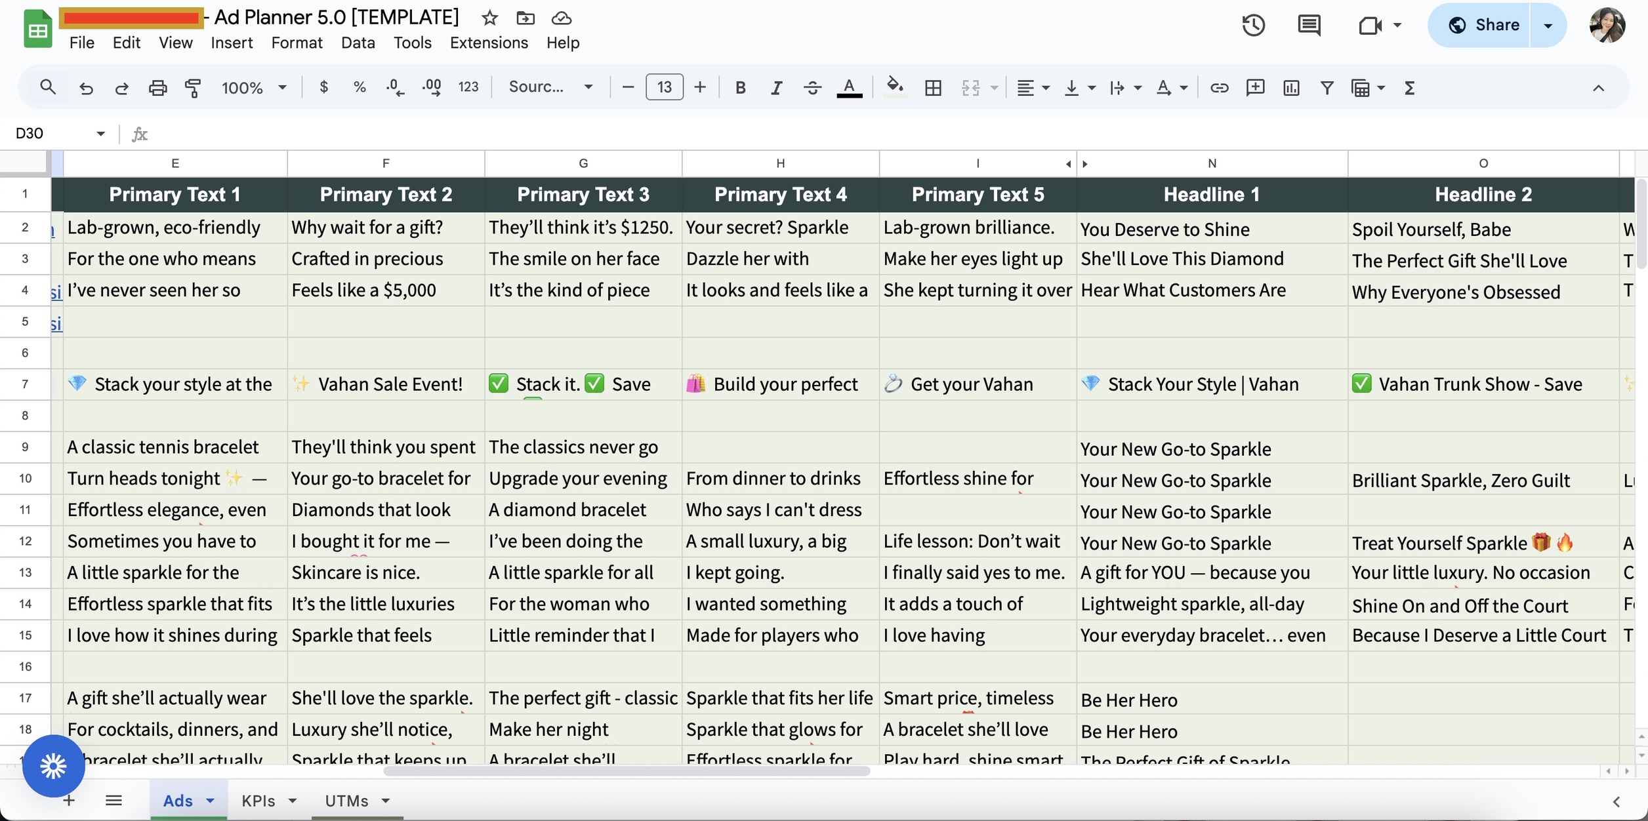Viewport: 1648px width, 821px height.
Task: Decrease decimal places
Action: pyautogui.click(x=395, y=87)
